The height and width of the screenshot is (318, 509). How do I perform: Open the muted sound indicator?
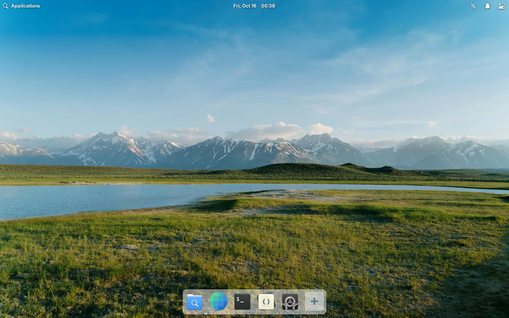click(473, 6)
